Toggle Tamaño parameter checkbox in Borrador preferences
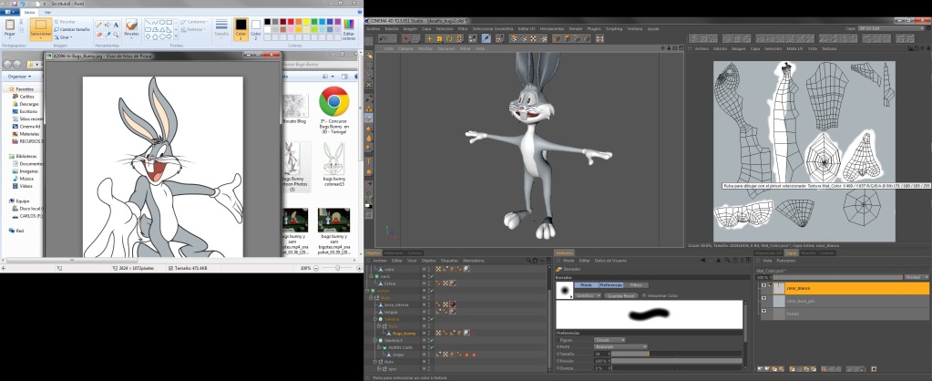 click(558, 354)
